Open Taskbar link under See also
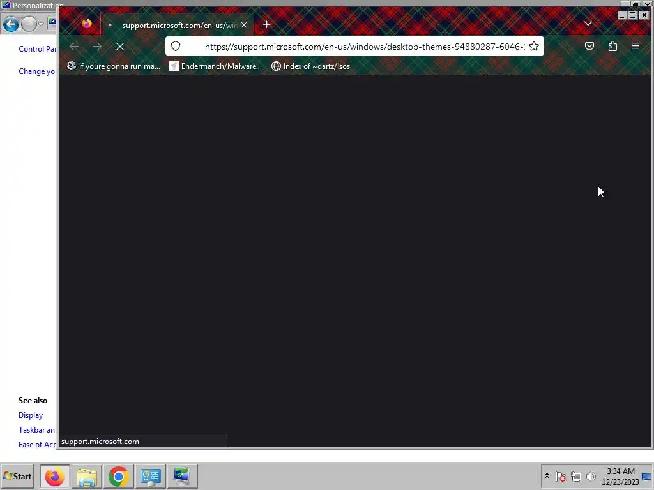This screenshot has height=490, width=654. [36, 430]
